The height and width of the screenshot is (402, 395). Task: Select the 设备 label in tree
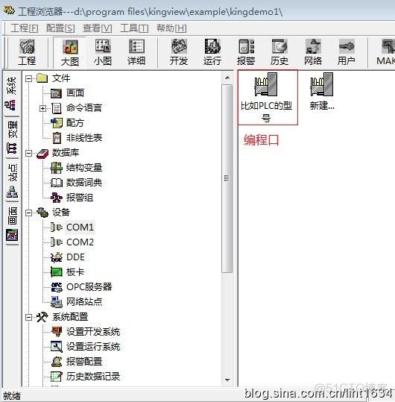(61, 213)
